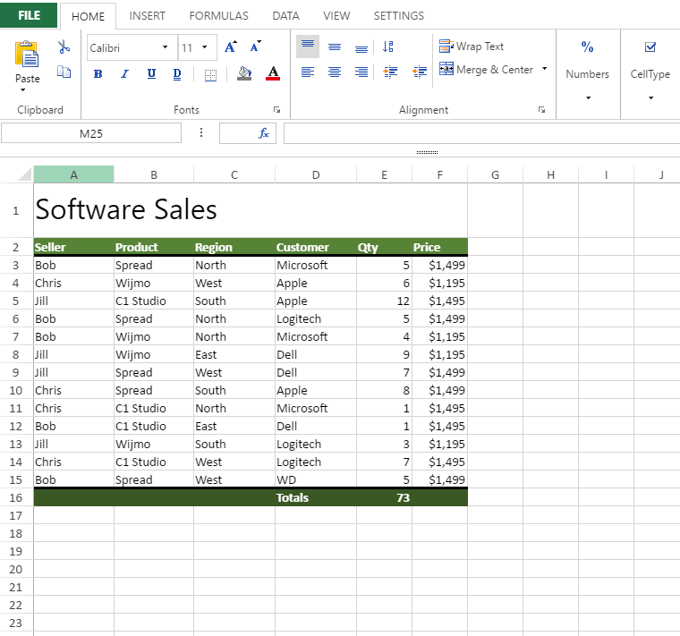This screenshot has height=636, width=680.
Task: Click the total quantity 73 cell
Action: [384, 497]
